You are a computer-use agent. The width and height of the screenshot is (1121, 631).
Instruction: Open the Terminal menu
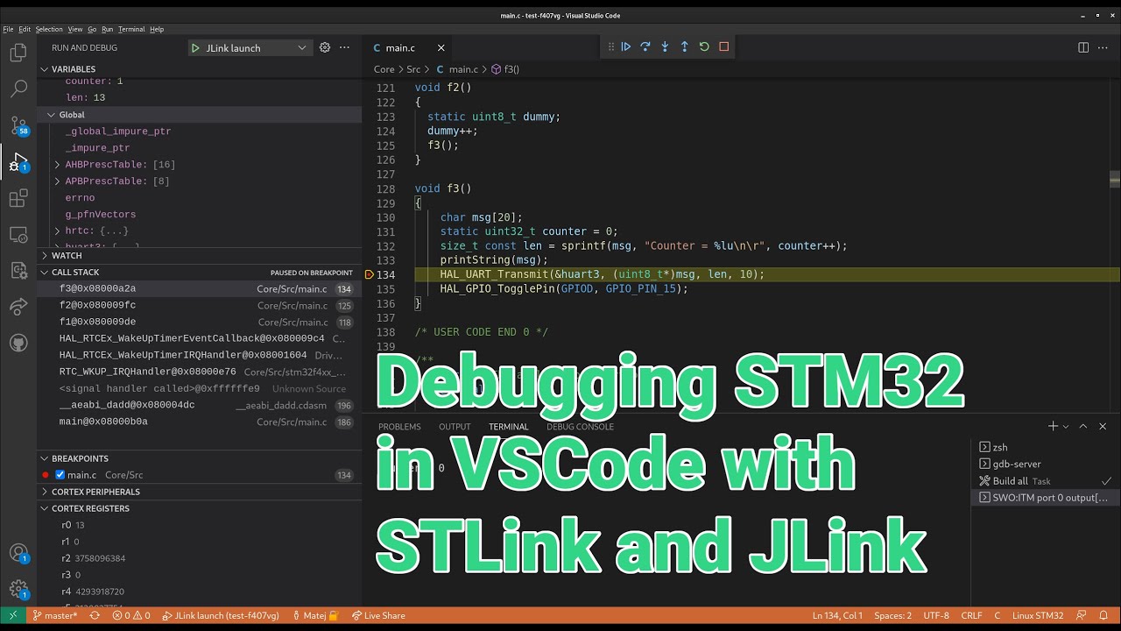point(131,29)
